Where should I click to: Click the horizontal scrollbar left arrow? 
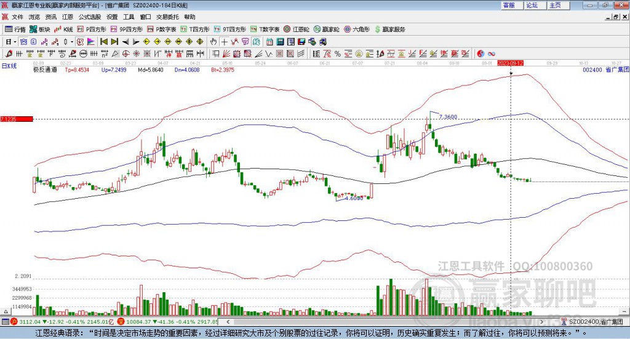point(228,322)
